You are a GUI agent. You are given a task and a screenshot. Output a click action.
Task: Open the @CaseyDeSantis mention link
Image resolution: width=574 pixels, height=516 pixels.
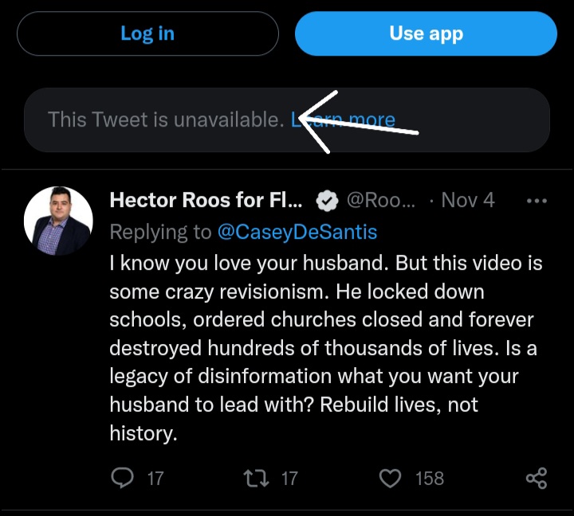297,232
